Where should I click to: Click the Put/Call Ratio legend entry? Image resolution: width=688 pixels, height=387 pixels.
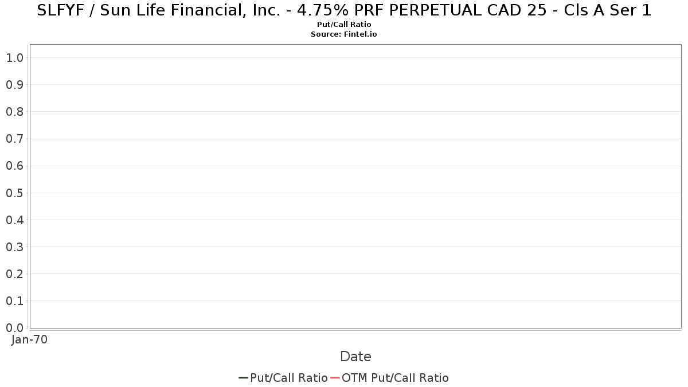pyautogui.click(x=283, y=378)
